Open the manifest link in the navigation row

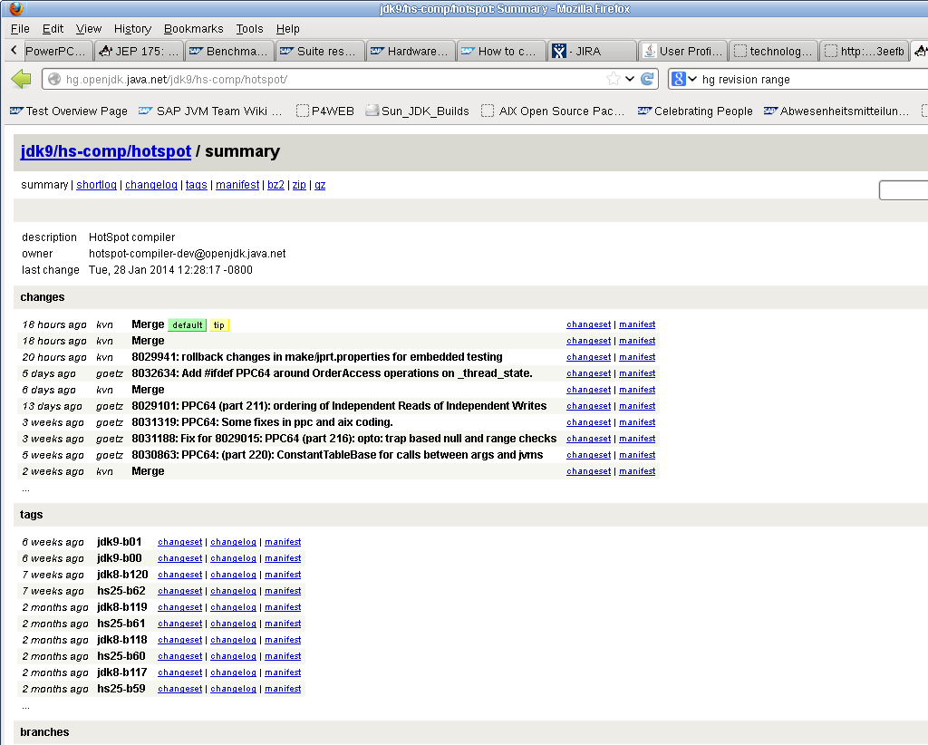[237, 185]
